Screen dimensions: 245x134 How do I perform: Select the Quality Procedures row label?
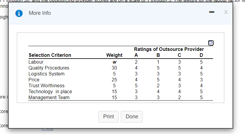click(x=49, y=68)
